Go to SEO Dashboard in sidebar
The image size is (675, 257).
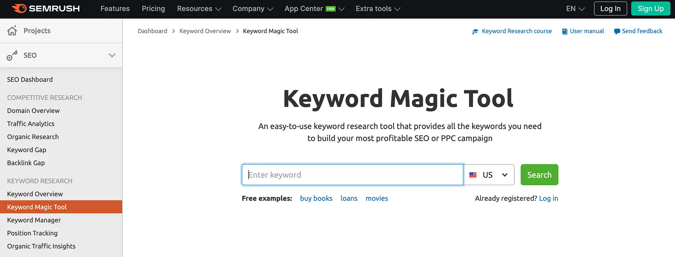pos(30,80)
